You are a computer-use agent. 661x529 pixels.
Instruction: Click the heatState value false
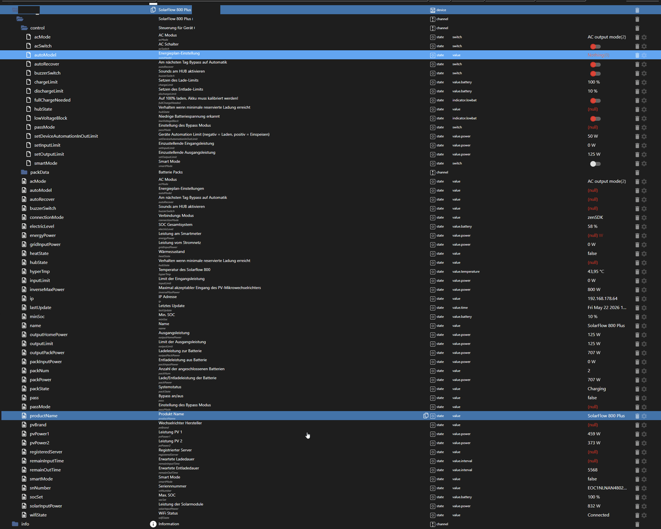coord(592,253)
